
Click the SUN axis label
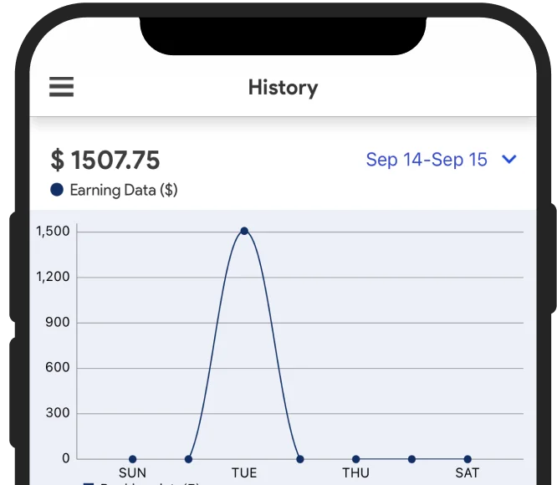pos(132,473)
